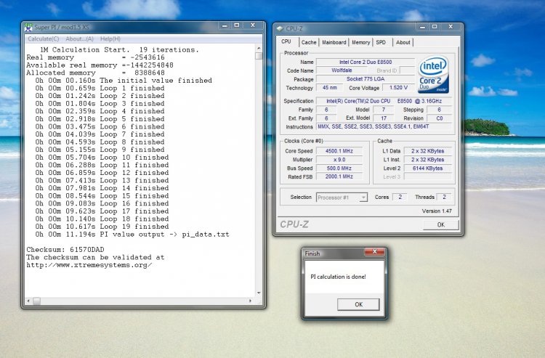Click the PI calculation is done! message
The width and height of the screenshot is (545, 358).
click(338, 277)
